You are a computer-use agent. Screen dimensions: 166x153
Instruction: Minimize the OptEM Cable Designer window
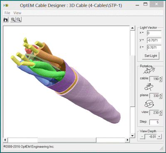(137, 5)
